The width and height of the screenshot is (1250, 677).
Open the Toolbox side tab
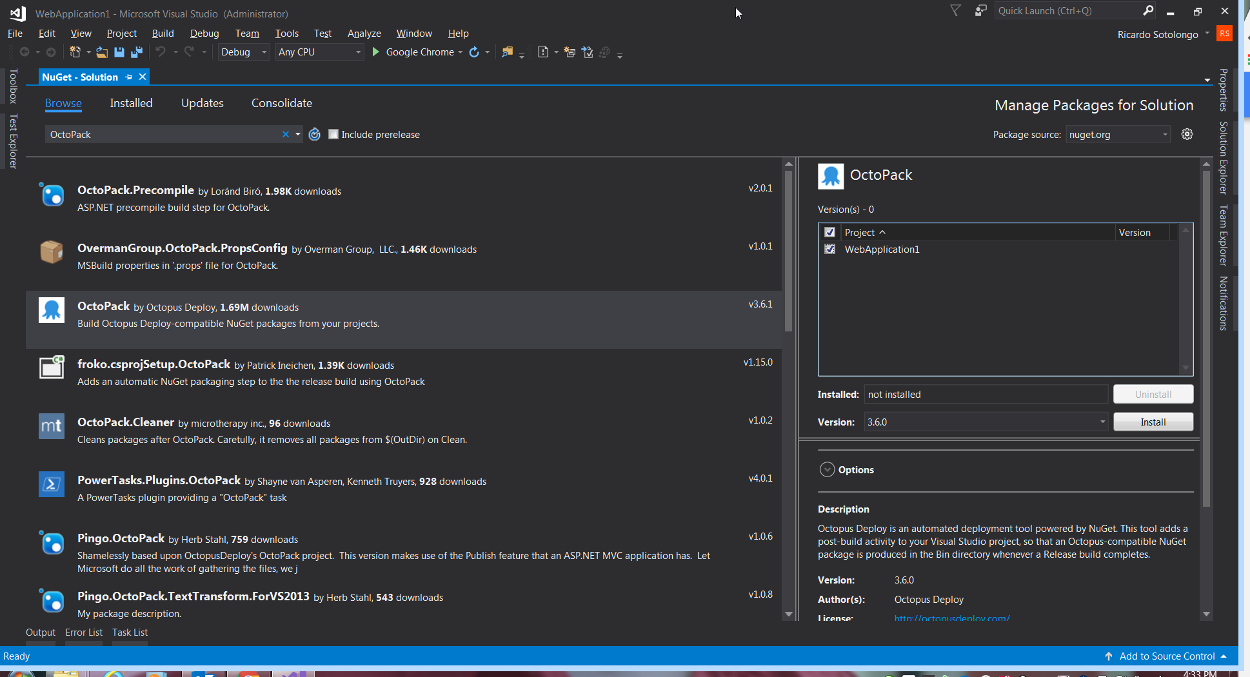coord(13,86)
